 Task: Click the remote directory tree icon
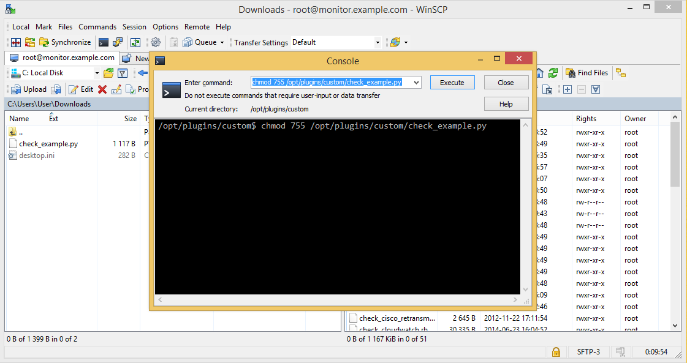(x=621, y=73)
